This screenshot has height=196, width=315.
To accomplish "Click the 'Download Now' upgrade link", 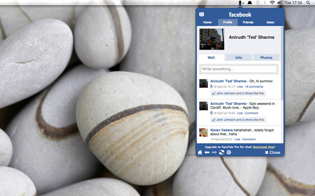I will point(264,147).
